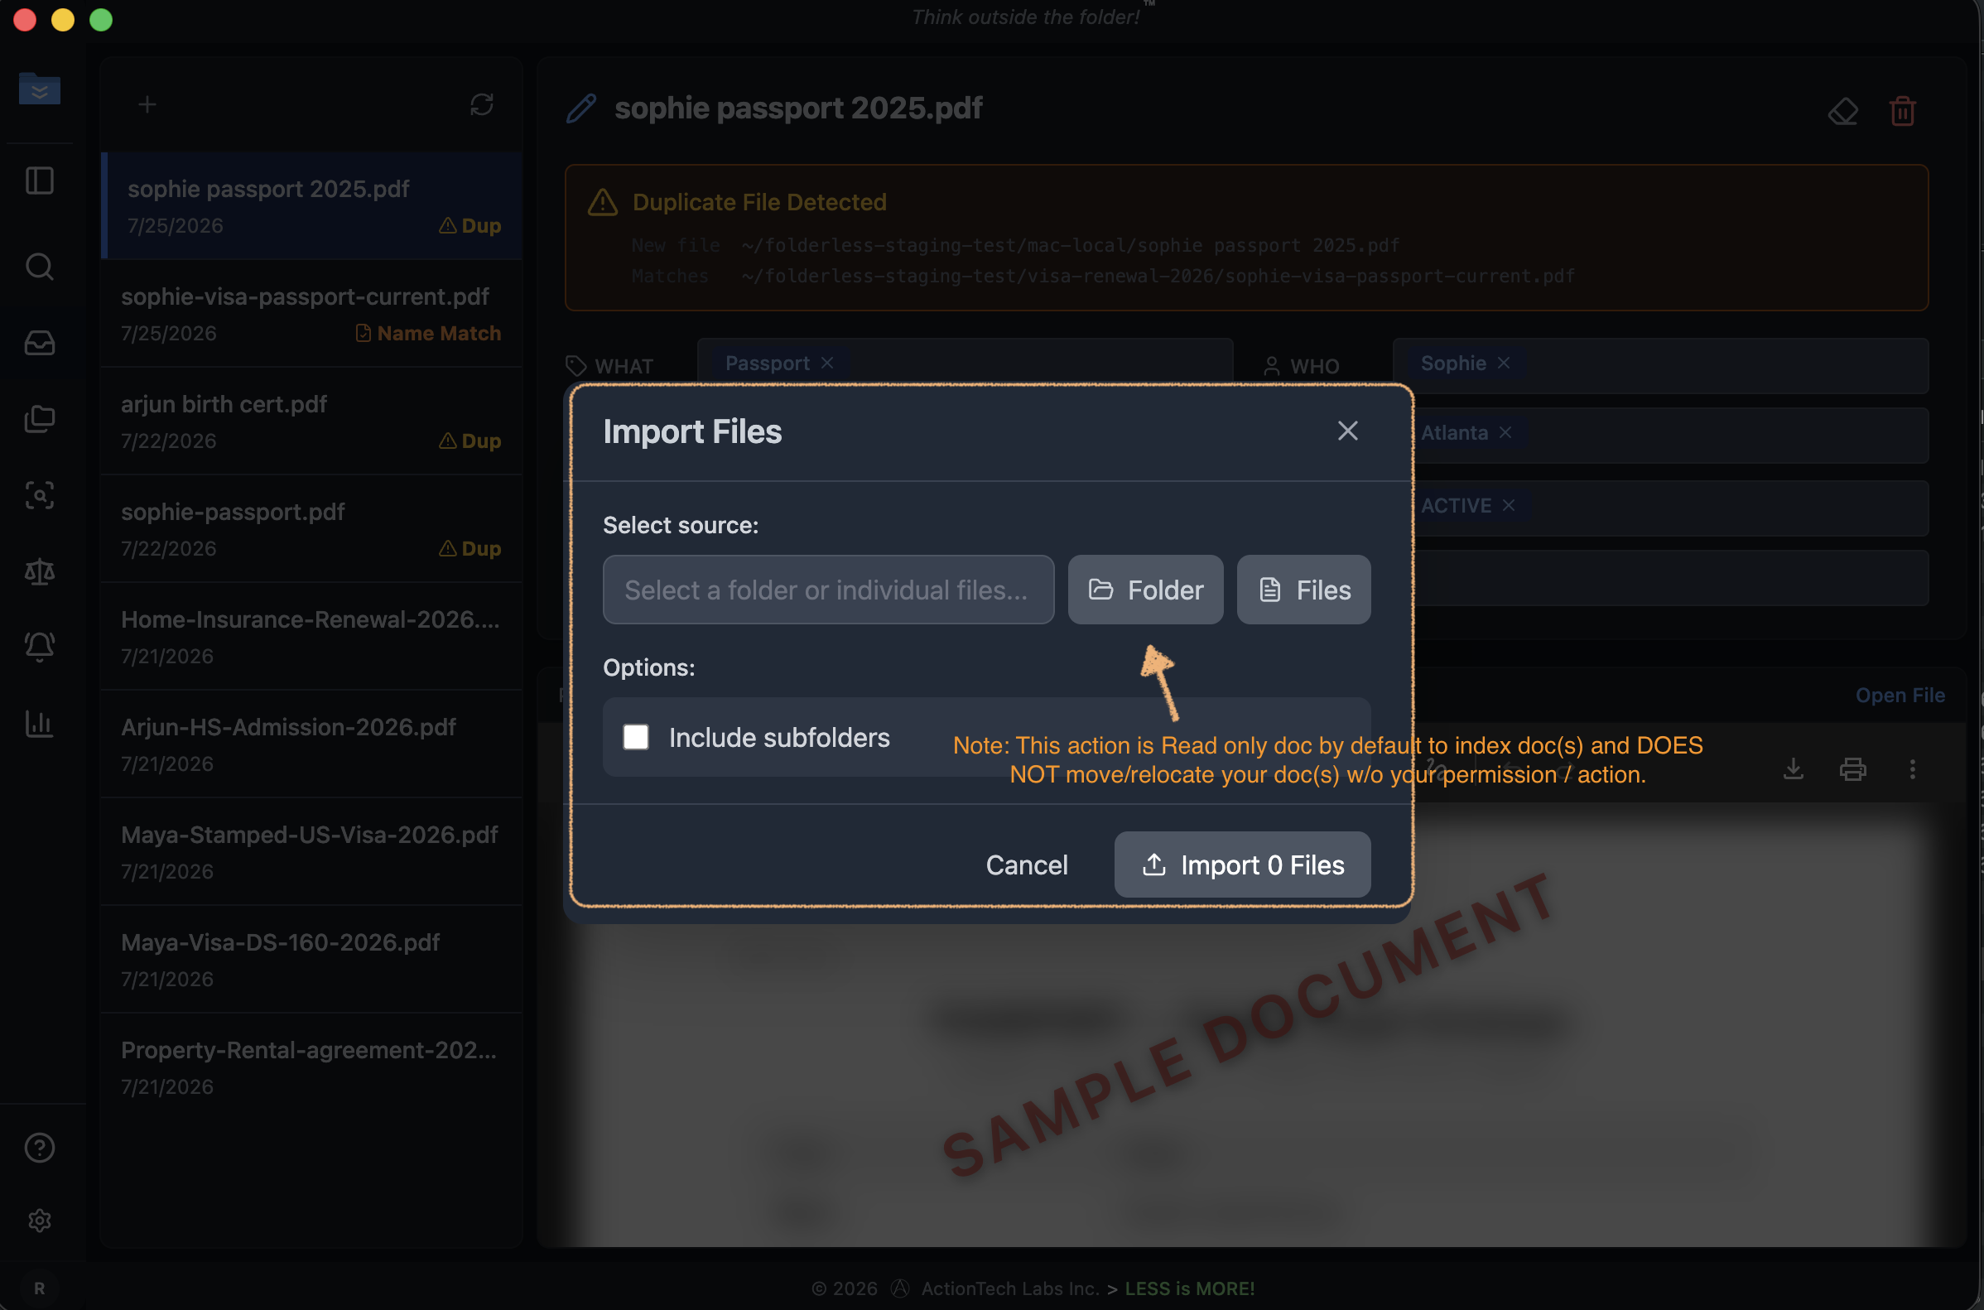Remove the Passport tag
This screenshot has width=1984, height=1310.
[827, 363]
